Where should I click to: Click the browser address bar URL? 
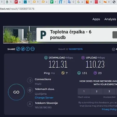coord(17,9)
